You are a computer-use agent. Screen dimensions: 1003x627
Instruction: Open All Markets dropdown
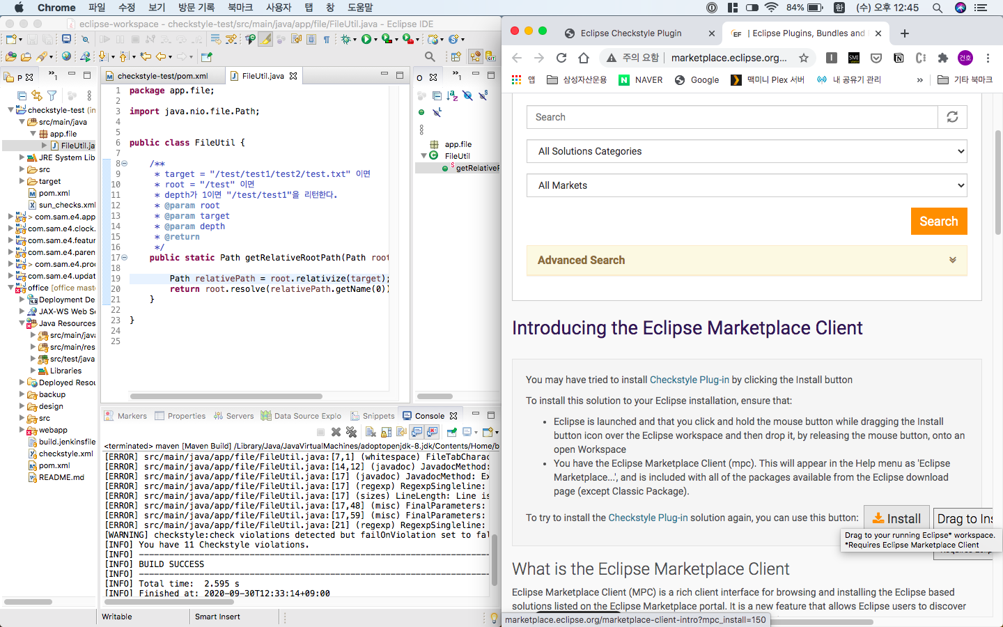[x=747, y=185]
